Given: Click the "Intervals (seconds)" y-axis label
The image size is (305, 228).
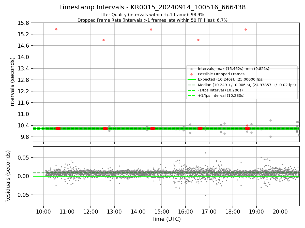Looking at the screenshot, I should (x=12, y=82).
